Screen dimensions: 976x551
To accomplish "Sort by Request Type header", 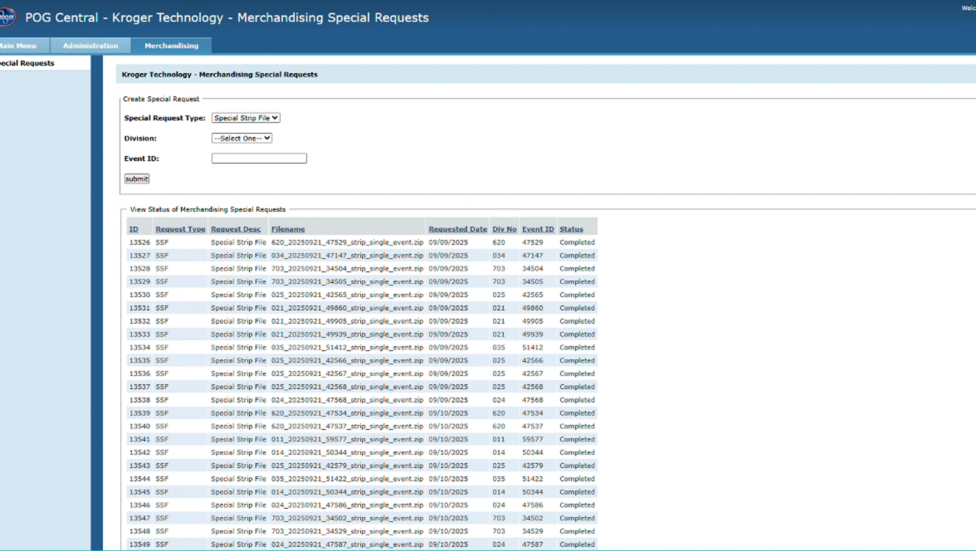I will 180,229.
